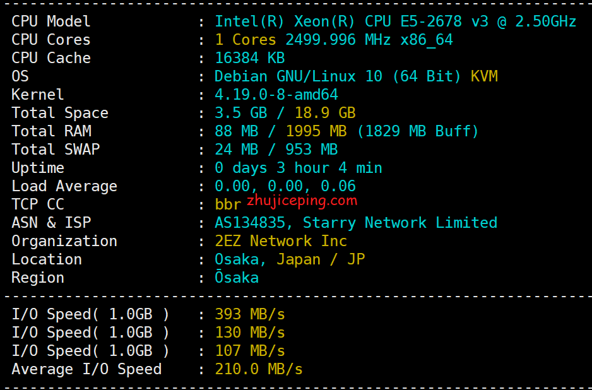Click the 'Debian GNU/Linux 10 (64 Bit) KVM' value

click(356, 76)
